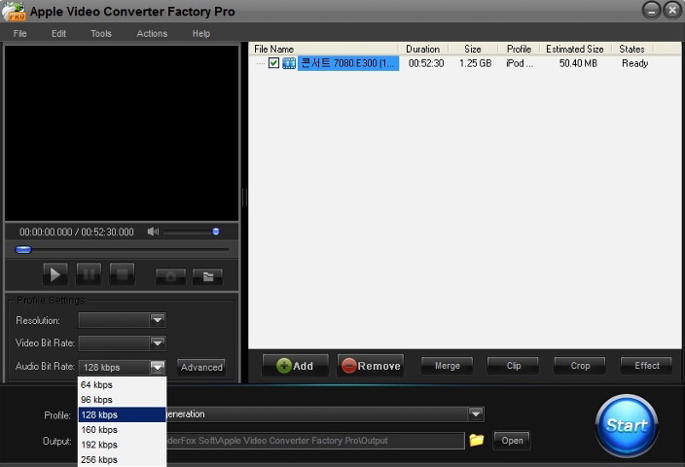The image size is (685, 467).
Task: Click the Advanced button
Action: [x=201, y=367]
